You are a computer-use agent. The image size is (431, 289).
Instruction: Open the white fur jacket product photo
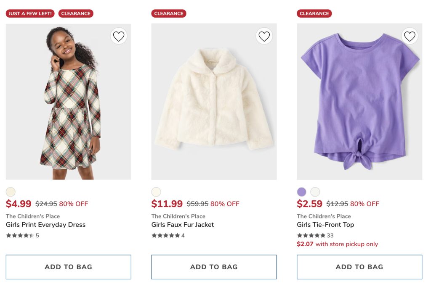click(x=214, y=105)
